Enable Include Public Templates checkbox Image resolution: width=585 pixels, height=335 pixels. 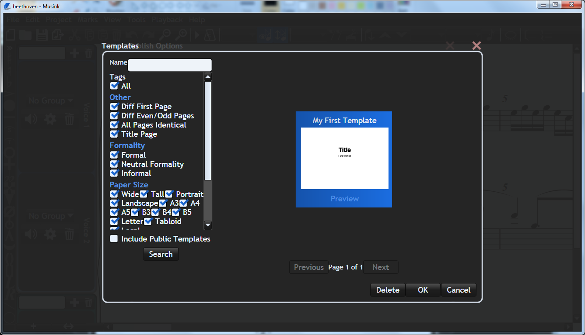pos(114,239)
